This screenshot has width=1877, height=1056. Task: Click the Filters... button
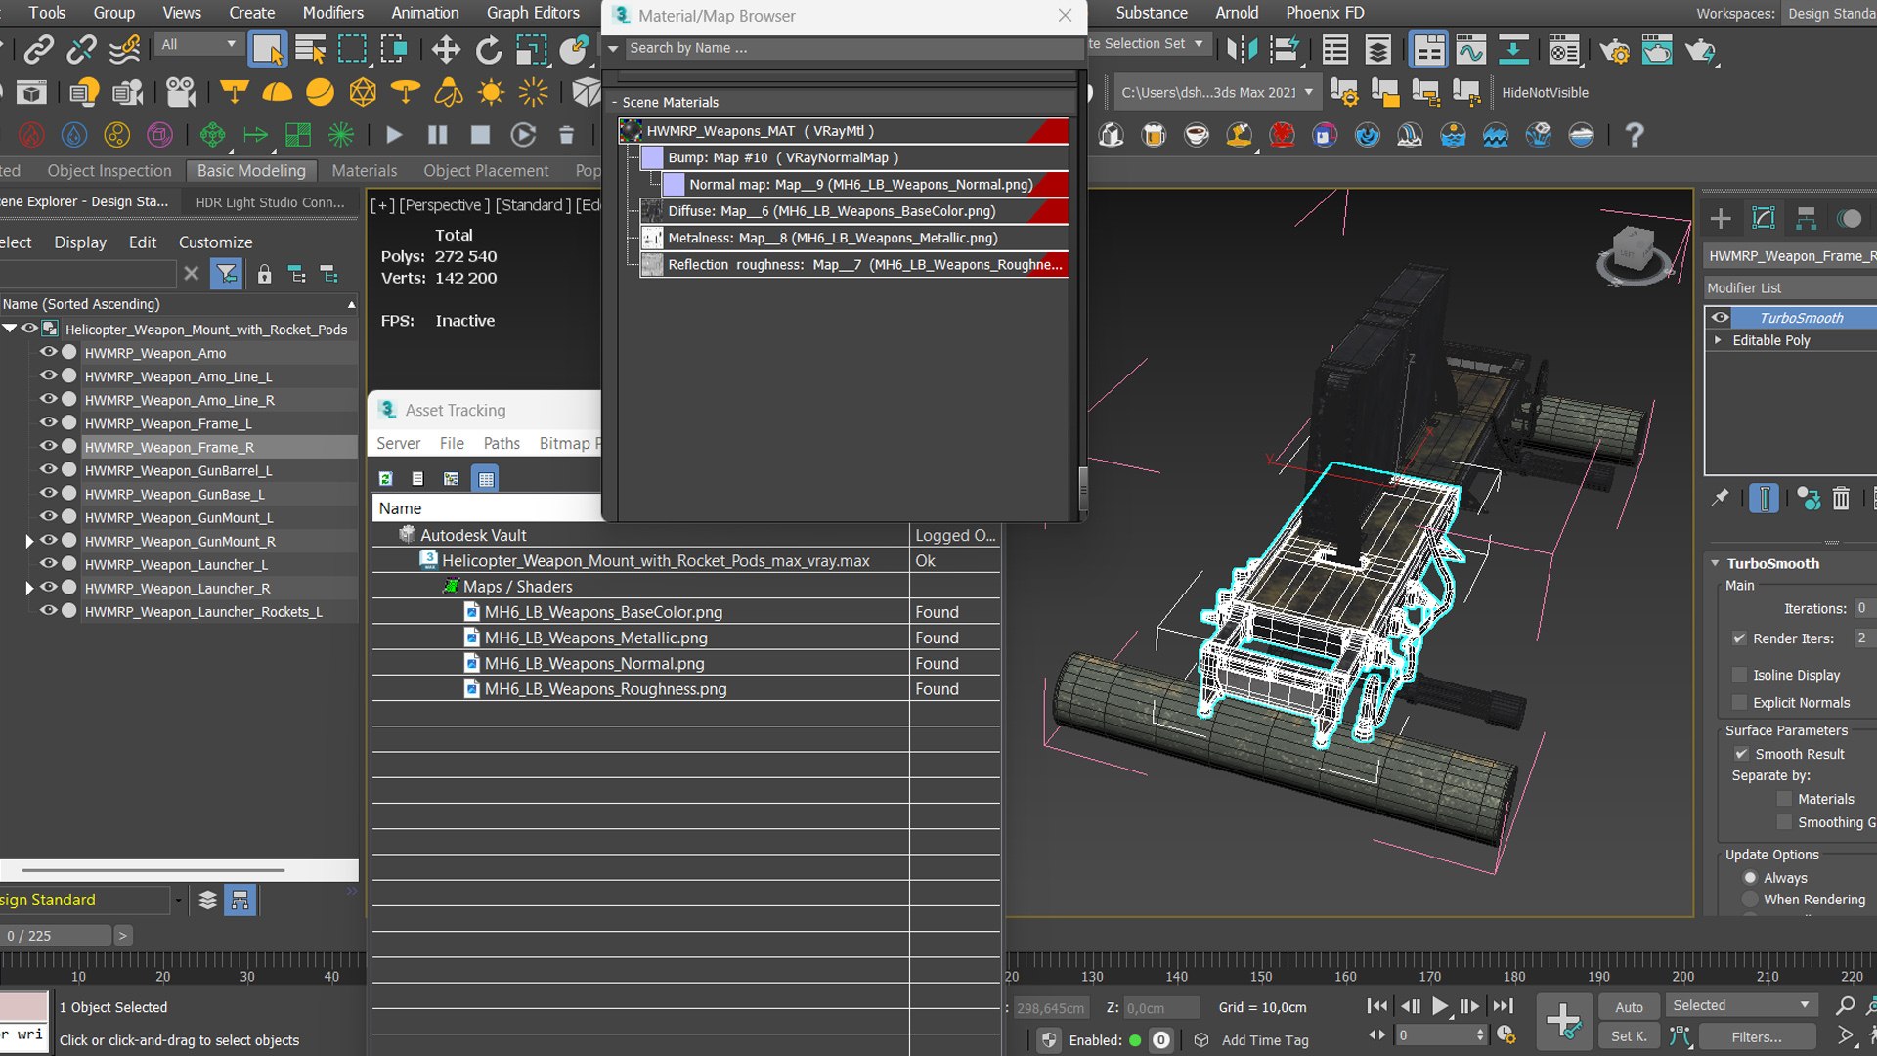[1757, 1036]
